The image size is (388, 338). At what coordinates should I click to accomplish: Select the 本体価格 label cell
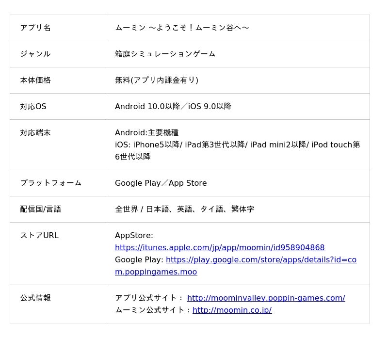pyautogui.click(x=35, y=80)
